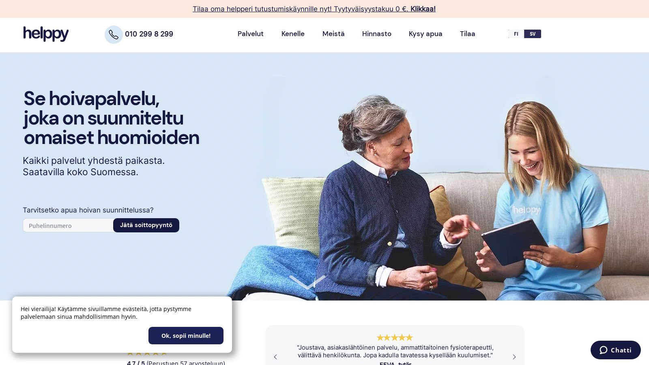Focus the Puhelinnumero input field
Viewport: 649px width, 365px height.
pyautogui.click(x=68, y=225)
